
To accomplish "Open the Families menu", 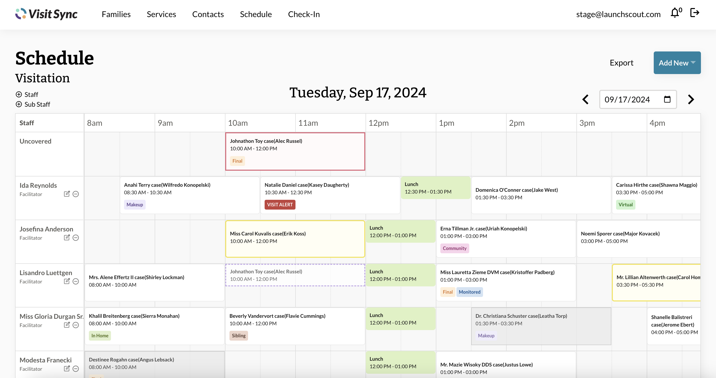I will pyautogui.click(x=116, y=14).
